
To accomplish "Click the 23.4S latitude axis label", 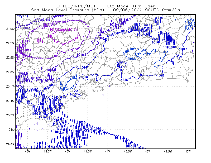I will tap(10, 101).
